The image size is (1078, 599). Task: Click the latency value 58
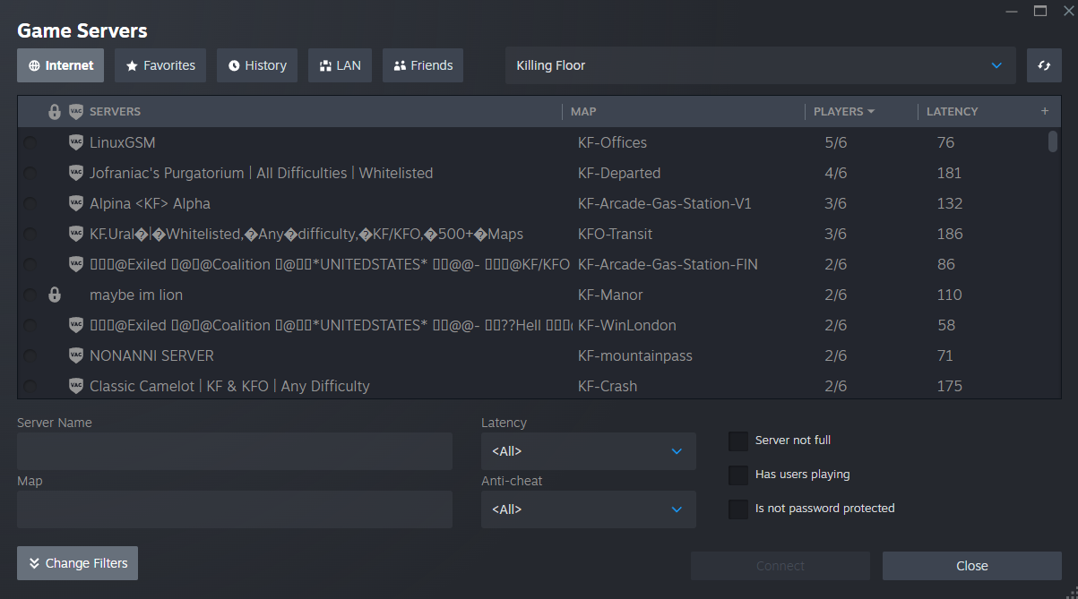tap(945, 325)
